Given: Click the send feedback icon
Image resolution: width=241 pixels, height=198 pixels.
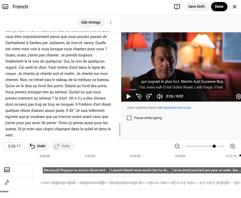Looking at the screenshot, I should point(177,7).
